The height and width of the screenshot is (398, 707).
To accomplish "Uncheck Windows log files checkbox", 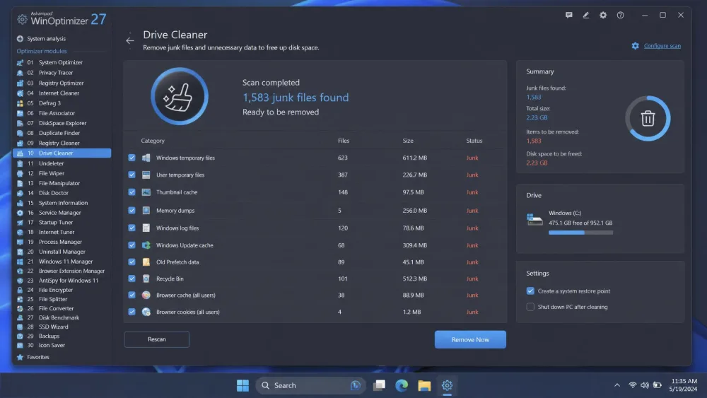I will point(132,228).
